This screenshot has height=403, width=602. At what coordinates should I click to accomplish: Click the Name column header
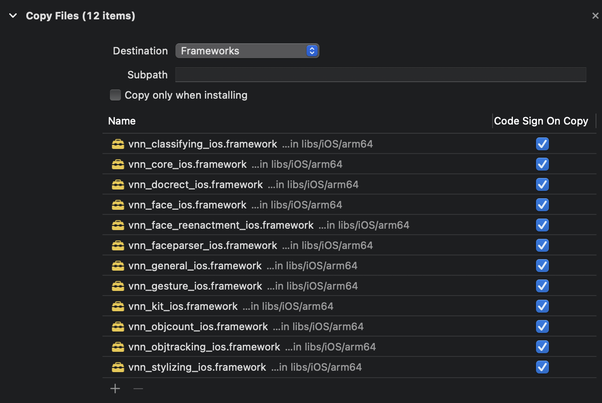point(122,121)
